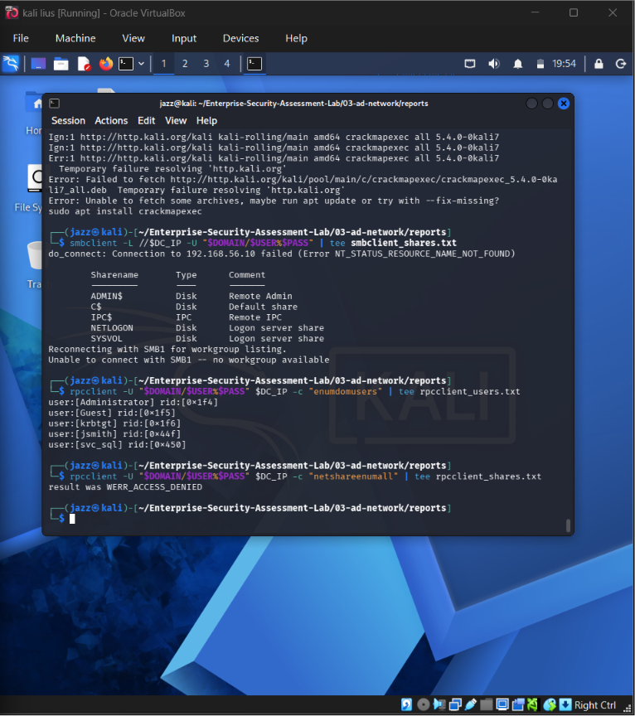The height and width of the screenshot is (716, 635).
Task: Click the terminal window title bar icon
Action: tap(55, 104)
